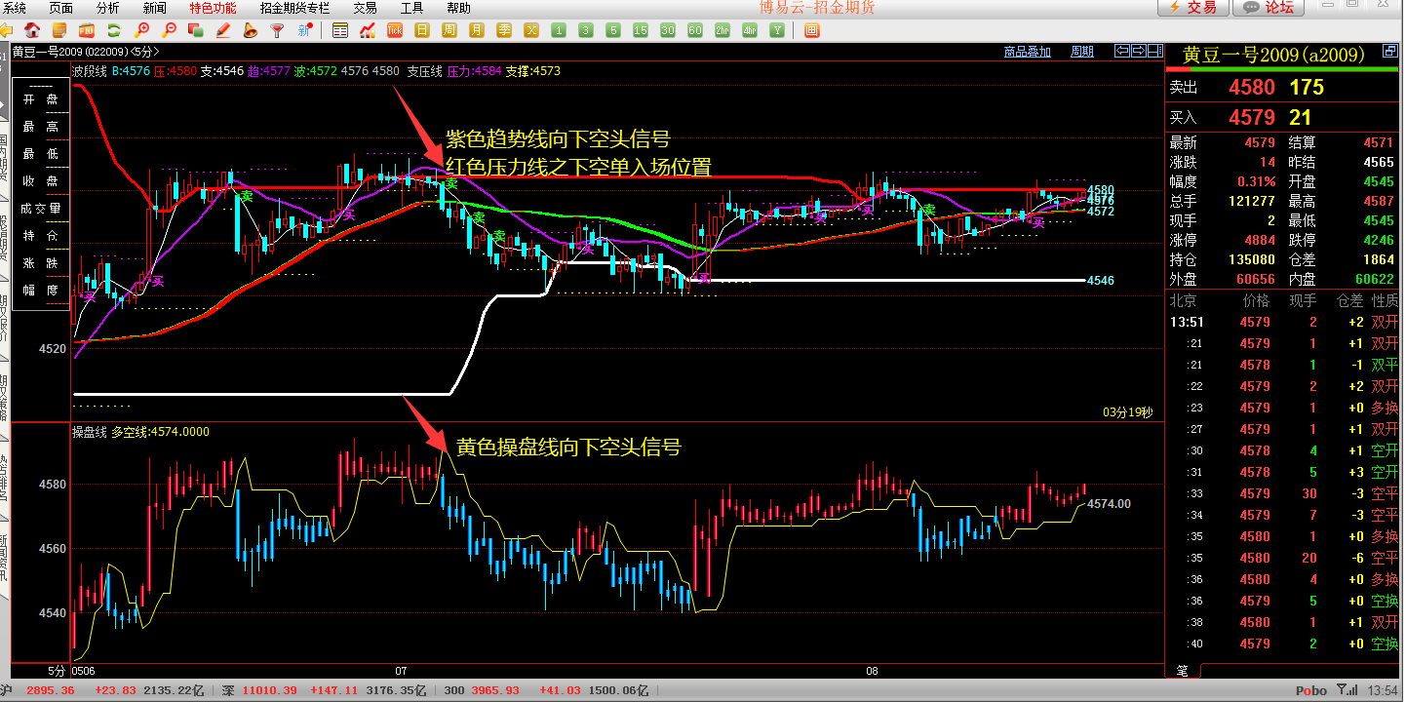Select the 2hr period icon
The height and width of the screenshot is (702, 1406).
[723, 30]
